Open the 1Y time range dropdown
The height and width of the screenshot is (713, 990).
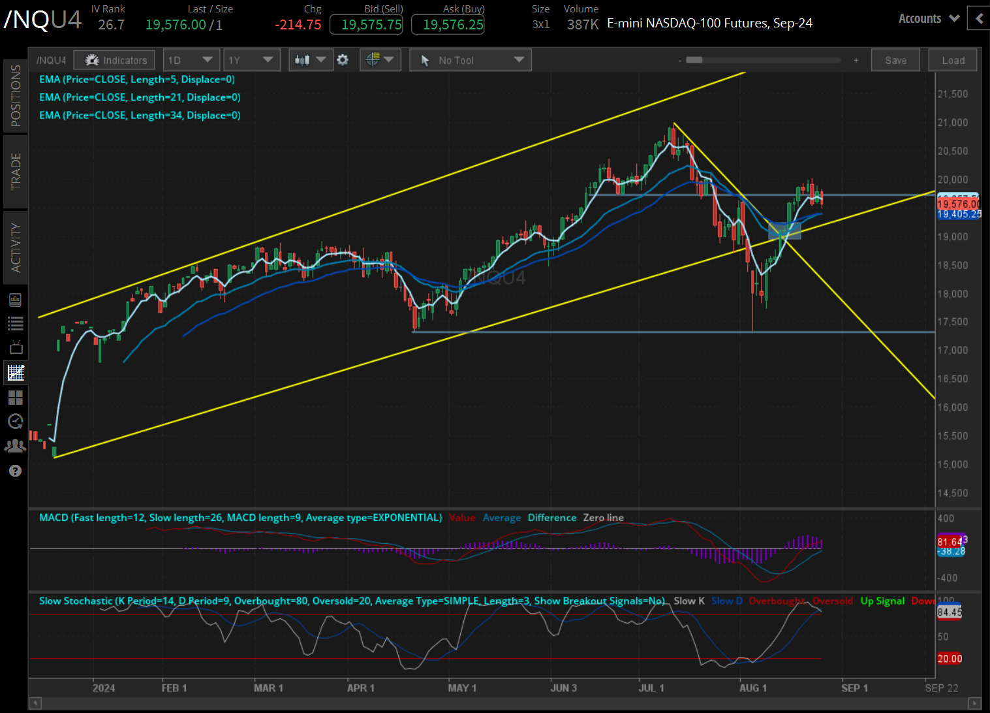pos(251,60)
